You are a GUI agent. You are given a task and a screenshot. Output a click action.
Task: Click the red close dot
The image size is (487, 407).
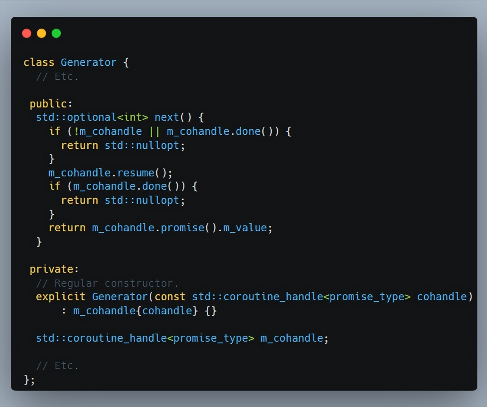coord(27,33)
